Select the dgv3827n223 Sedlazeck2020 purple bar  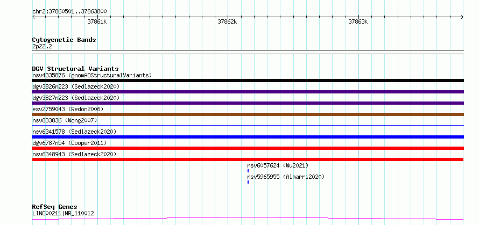(248, 103)
